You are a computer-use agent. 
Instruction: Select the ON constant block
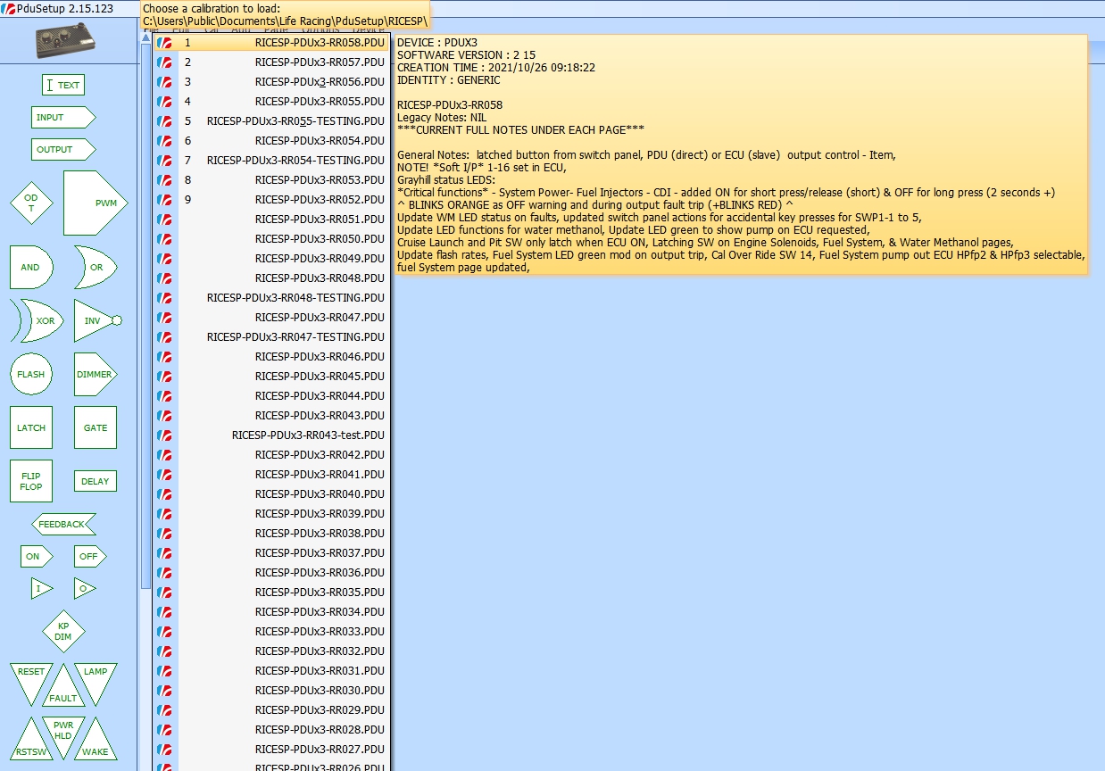[x=36, y=557]
